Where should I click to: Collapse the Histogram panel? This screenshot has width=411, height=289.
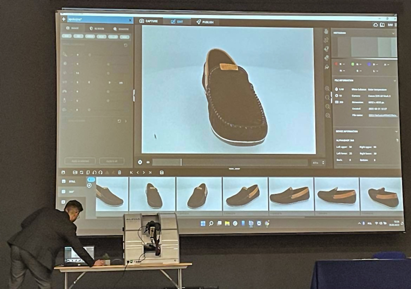(x=393, y=33)
